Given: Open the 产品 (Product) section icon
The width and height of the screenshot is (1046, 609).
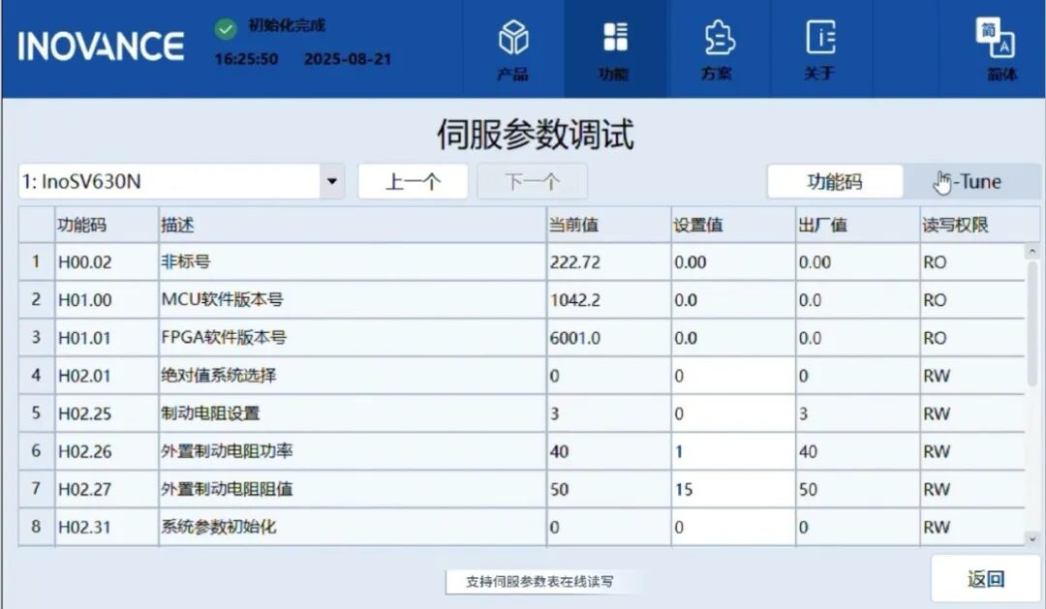Looking at the screenshot, I should (x=513, y=38).
